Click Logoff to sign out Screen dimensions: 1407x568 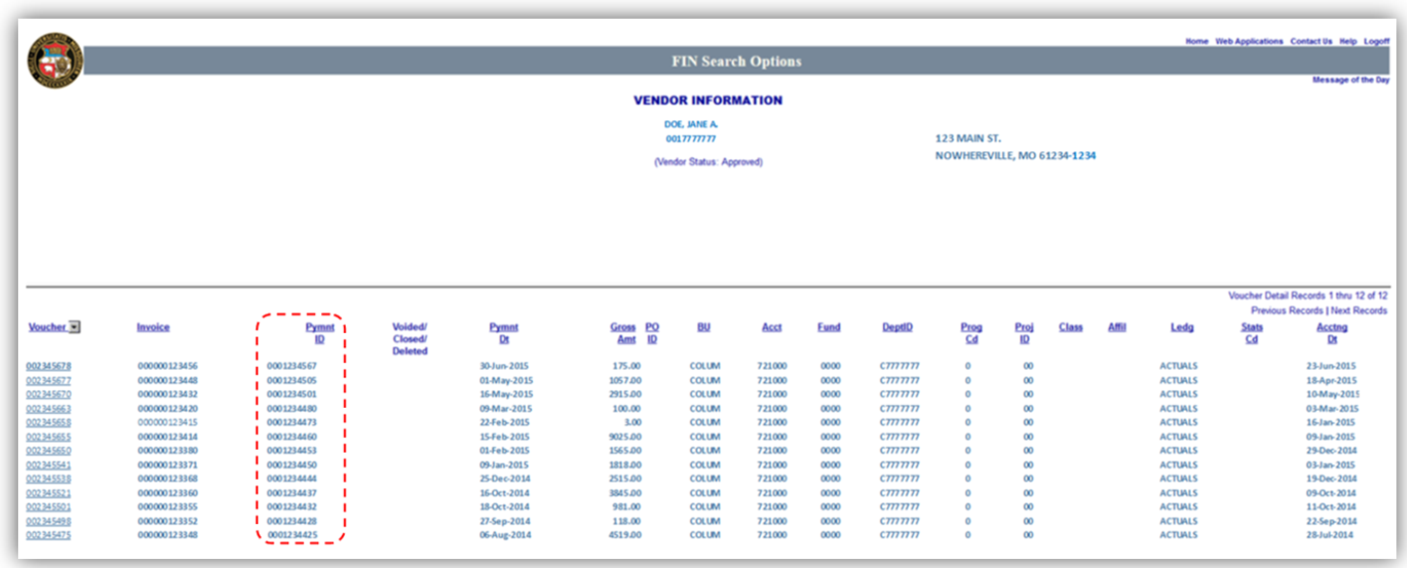pyautogui.click(x=1376, y=41)
